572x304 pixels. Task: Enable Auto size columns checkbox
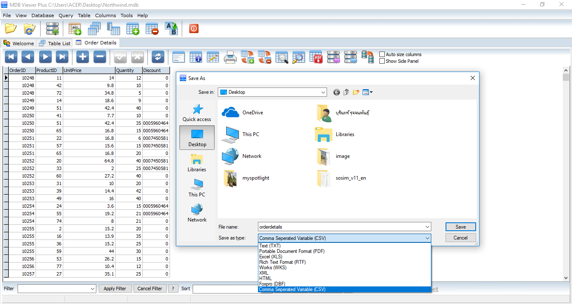click(382, 54)
